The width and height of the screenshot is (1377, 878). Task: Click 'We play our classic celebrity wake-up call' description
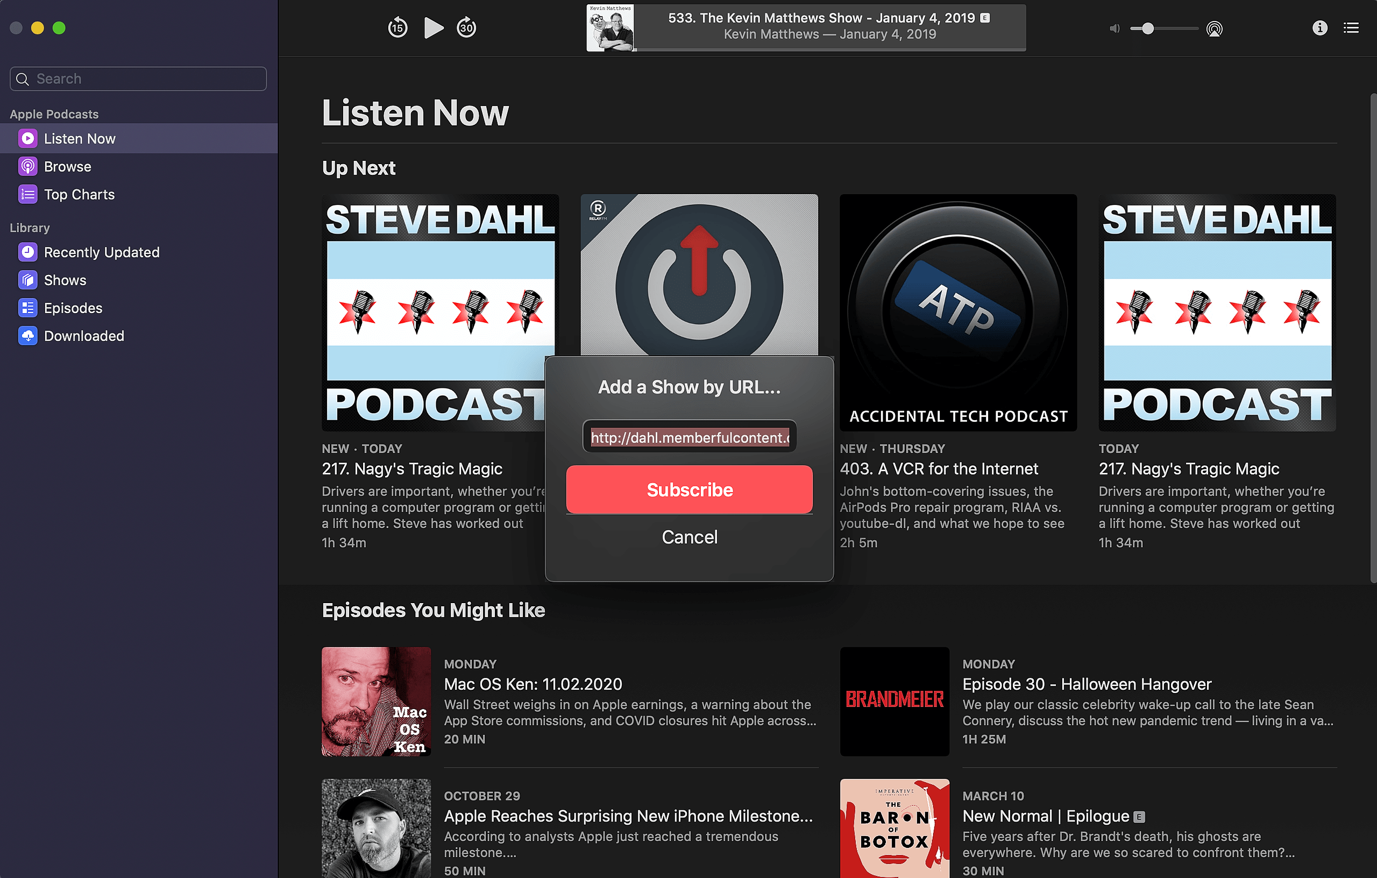point(1148,713)
